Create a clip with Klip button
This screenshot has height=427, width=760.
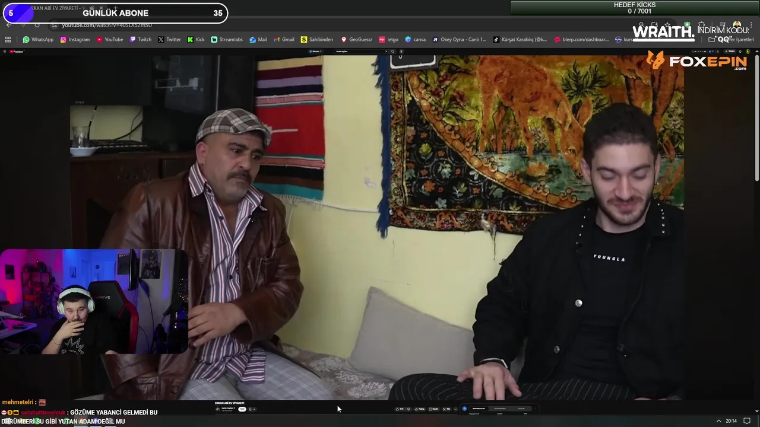[x=448, y=409]
